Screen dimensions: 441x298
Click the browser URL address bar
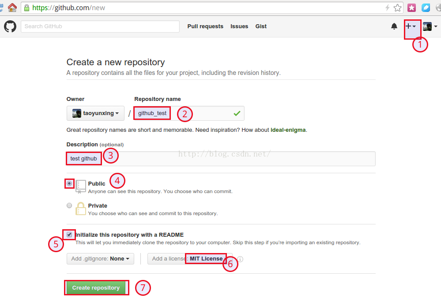[x=212, y=7]
